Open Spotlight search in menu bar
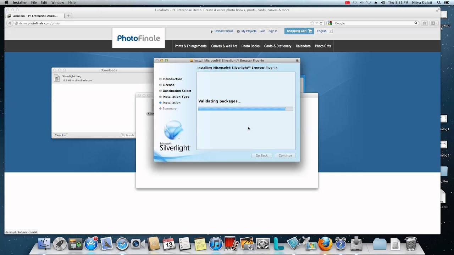454x255 pixels. point(439,2)
